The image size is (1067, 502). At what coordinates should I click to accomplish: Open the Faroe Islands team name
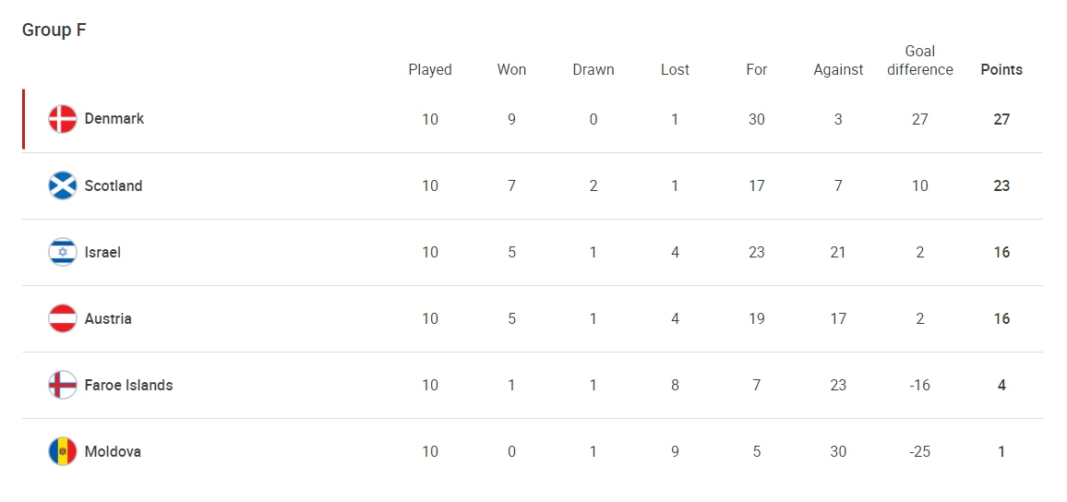pyautogui.click(x=128, y=385)
